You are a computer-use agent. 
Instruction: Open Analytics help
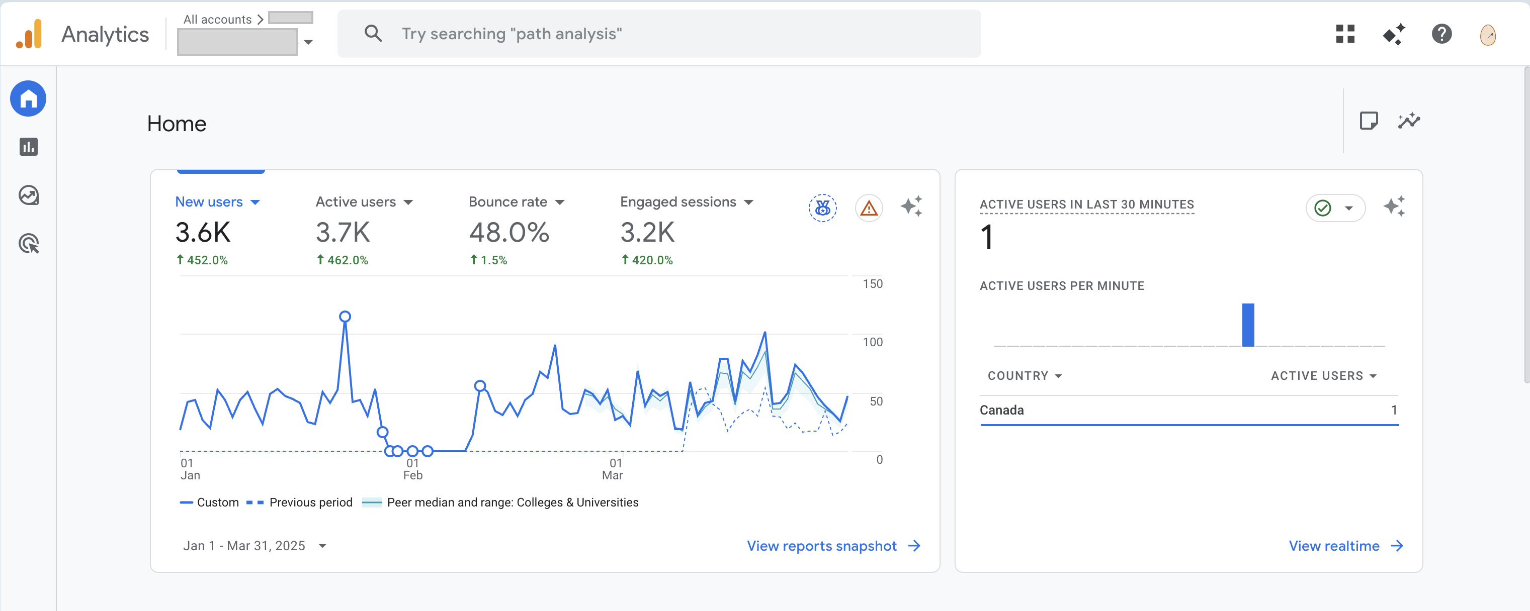pos(1441,34)
